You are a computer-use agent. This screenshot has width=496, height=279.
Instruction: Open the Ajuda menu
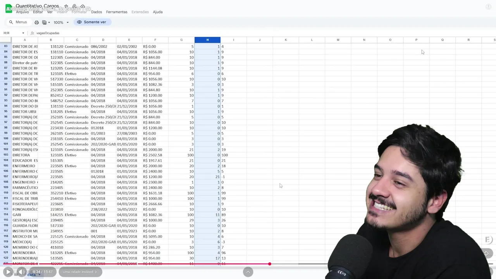(x=158, y=12)
